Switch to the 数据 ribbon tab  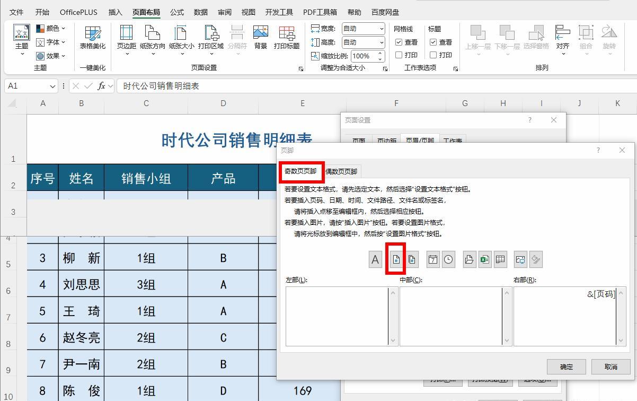(201, 12)
